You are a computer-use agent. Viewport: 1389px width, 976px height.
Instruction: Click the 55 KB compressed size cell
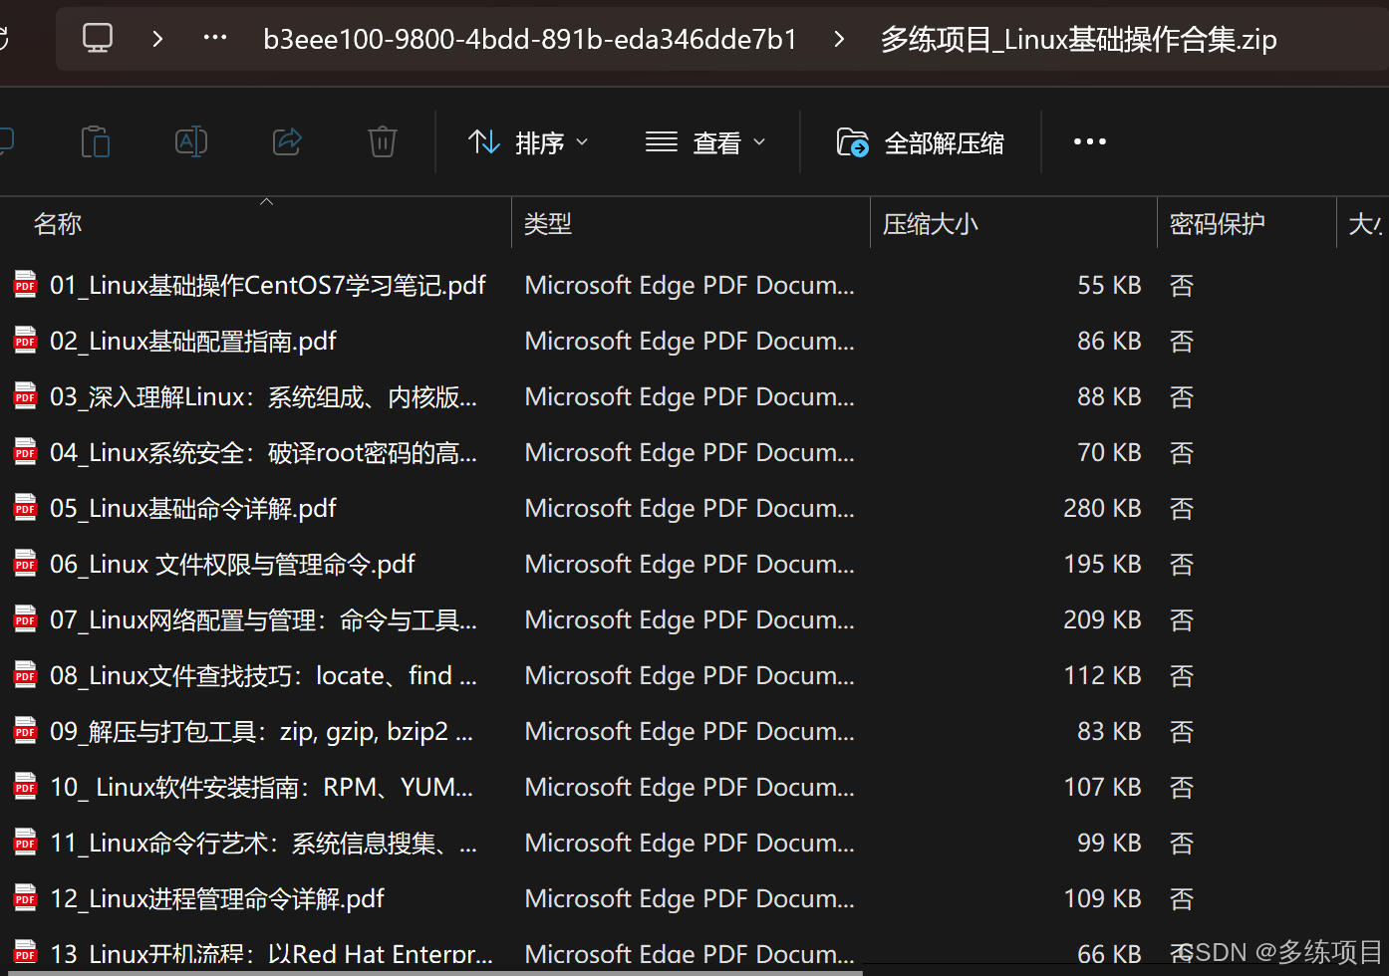pos(1109,286)
